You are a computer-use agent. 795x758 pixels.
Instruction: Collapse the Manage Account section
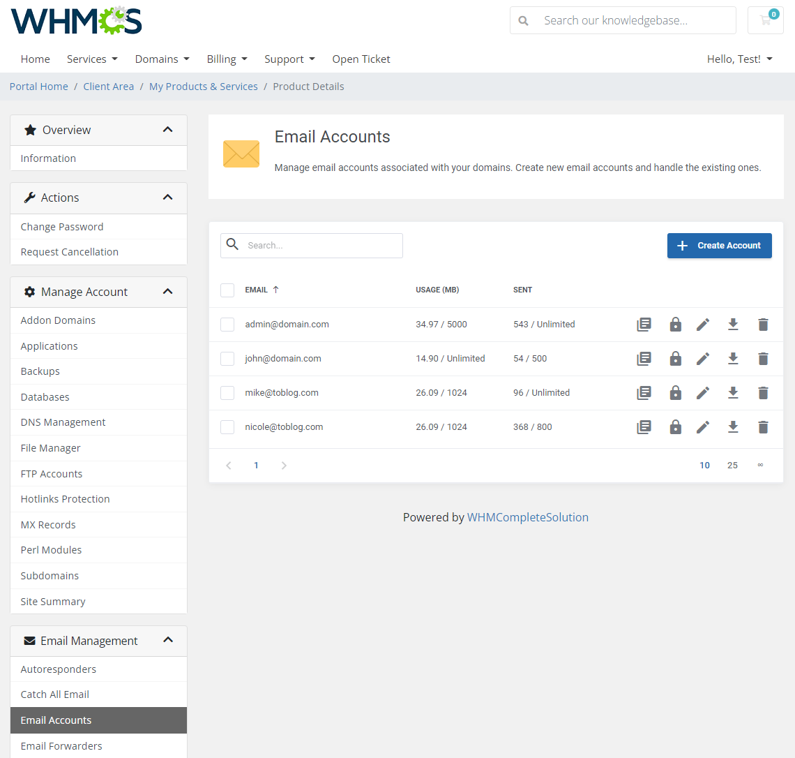[x=167, y=291]
